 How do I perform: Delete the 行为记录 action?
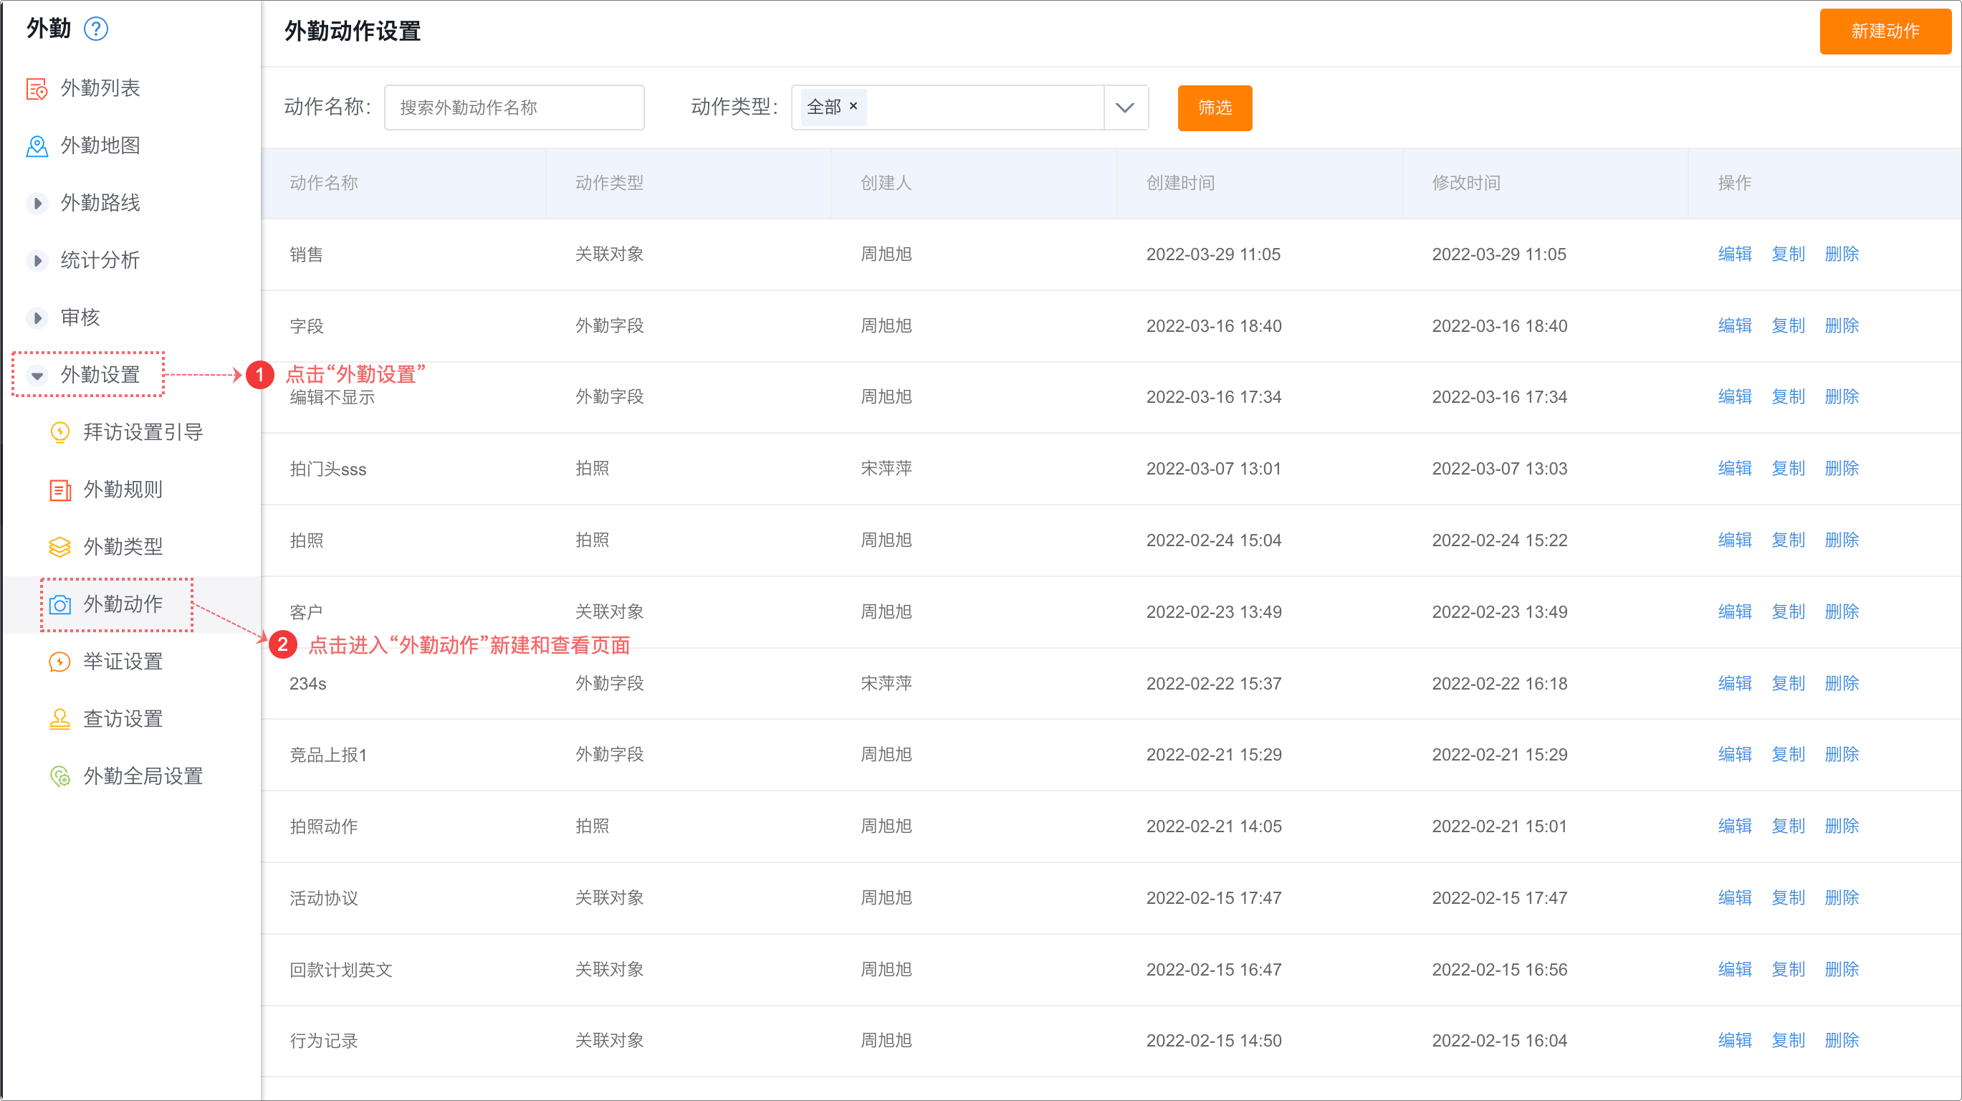click(1841, 1039)
